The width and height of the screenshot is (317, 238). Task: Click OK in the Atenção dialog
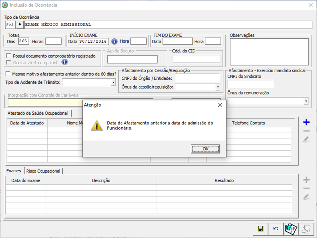point(205,149)
